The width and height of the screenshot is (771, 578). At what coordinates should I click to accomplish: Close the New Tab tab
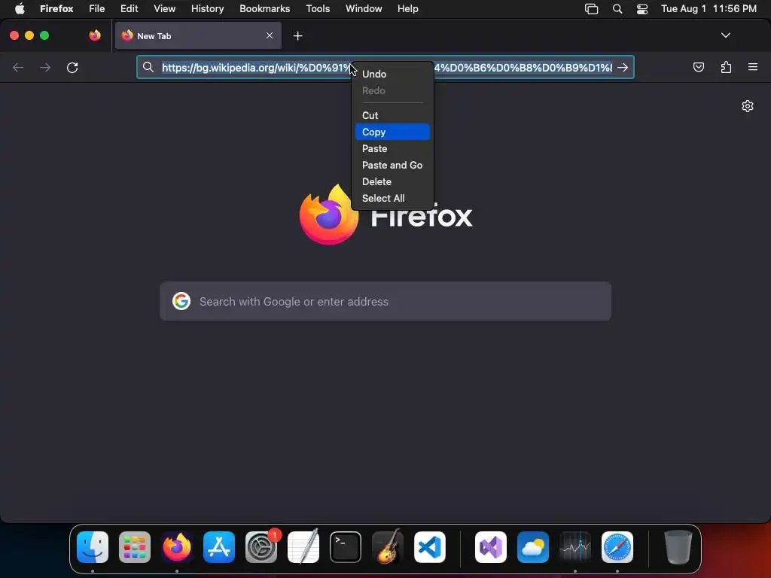[270, 35]
